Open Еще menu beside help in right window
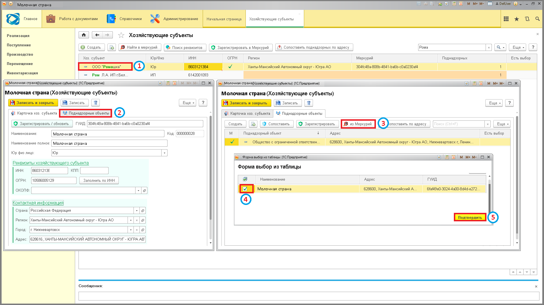Viewport: 544px width, 305px height. [494, 103]
